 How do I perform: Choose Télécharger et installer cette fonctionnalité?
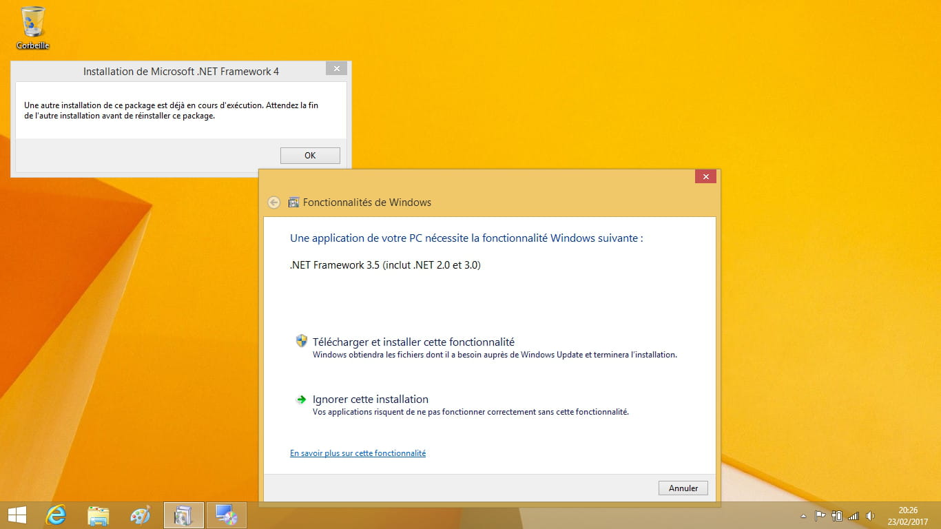coord(413,342)
